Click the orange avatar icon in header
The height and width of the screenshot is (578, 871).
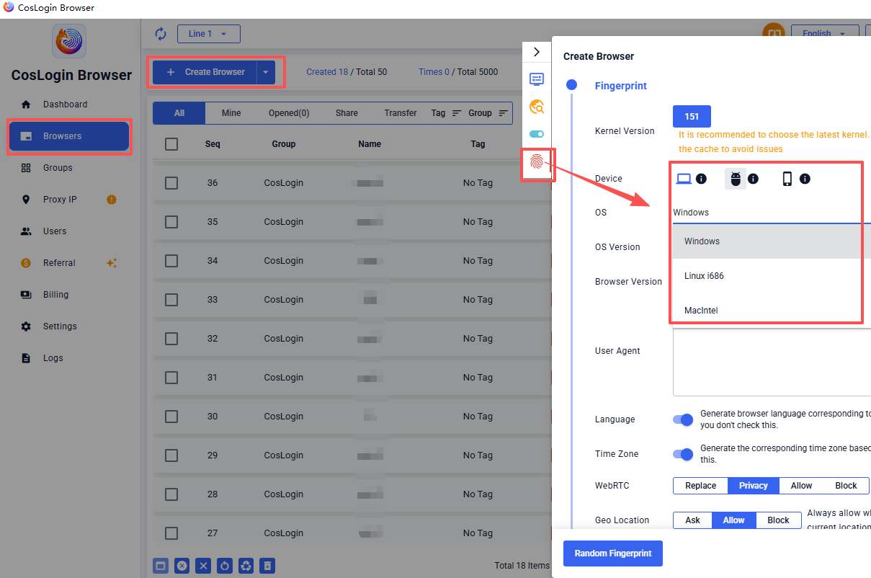pos(774,32)
